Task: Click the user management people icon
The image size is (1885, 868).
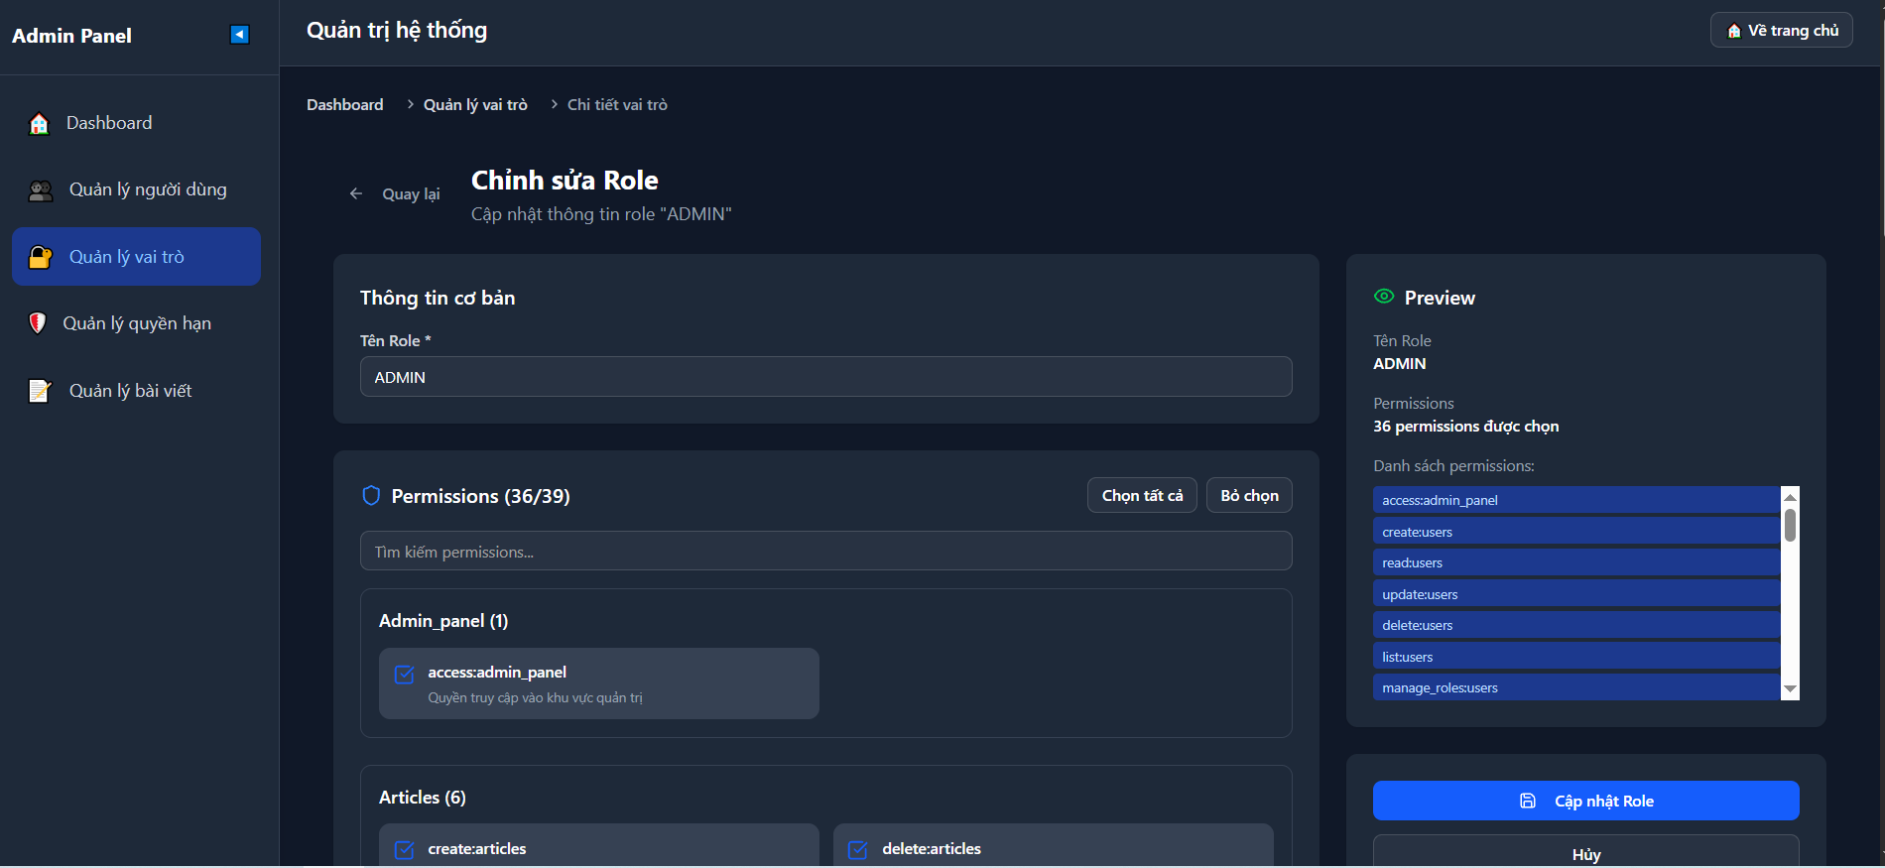Action: pos(41,190)
